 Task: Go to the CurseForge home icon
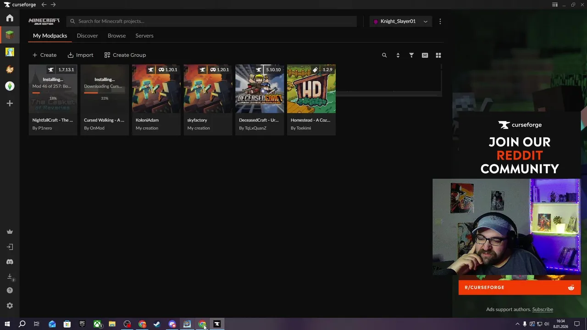click(x=10, y=18)
